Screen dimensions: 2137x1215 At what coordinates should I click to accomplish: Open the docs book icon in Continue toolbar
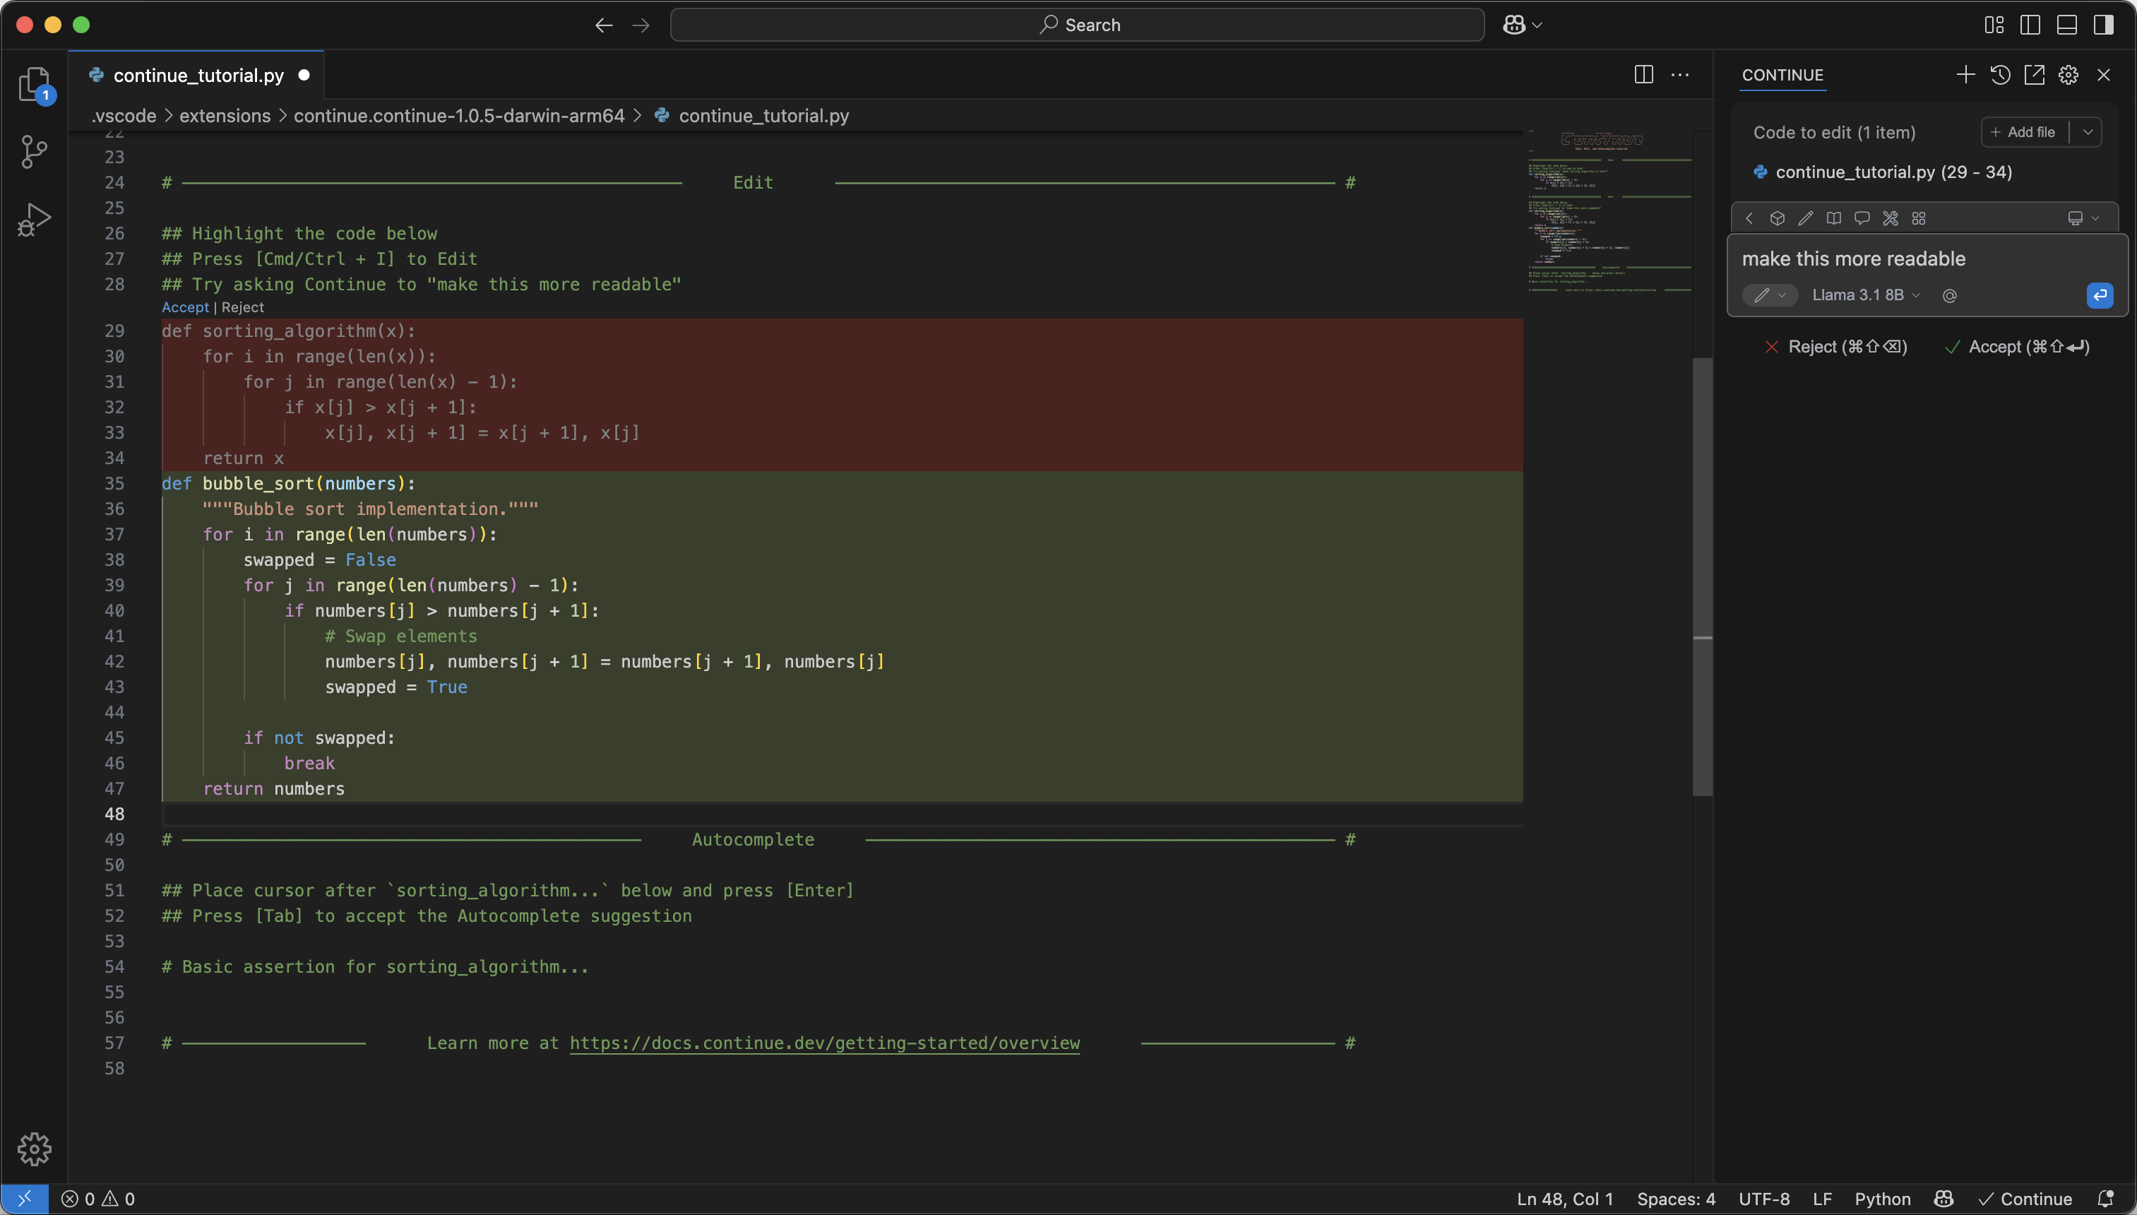pyautogui.click(x=1834, y=218)
